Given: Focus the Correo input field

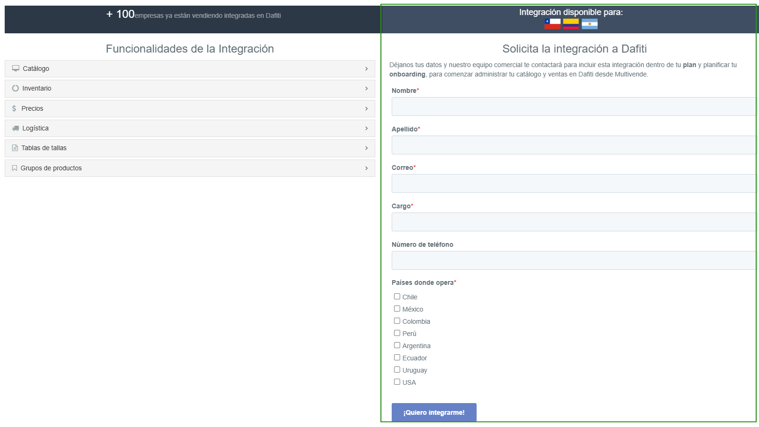Looking at the screenshot, I should (x=574, y=183).
